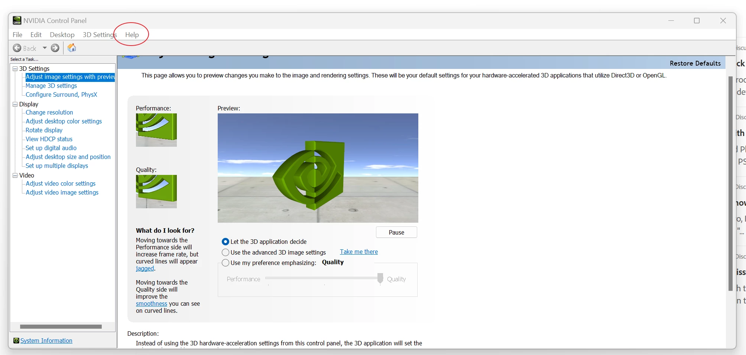Click the Back arrow icon
746x355 pixels.
[17, 48]
